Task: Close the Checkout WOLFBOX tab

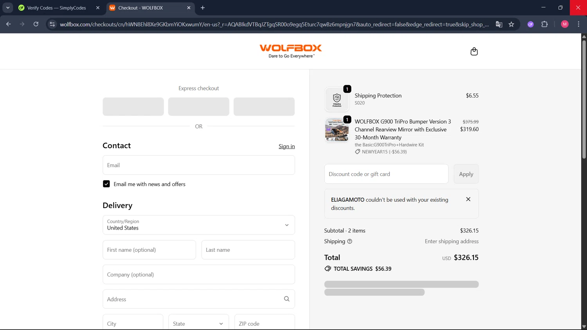Action: pos(189,8)
